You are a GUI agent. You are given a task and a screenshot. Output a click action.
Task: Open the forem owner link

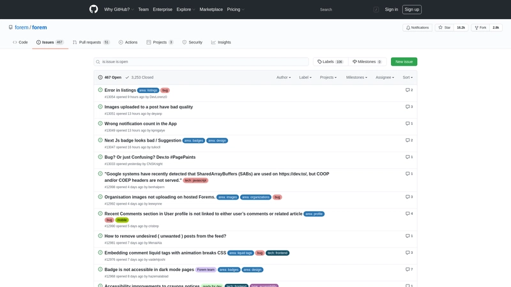click(x=22, y=27)
